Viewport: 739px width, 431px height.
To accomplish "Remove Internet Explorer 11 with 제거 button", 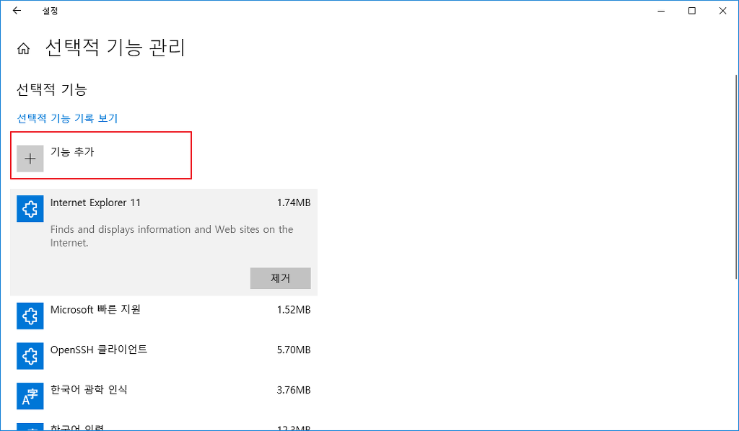I will pyautogui.click(x=281, y=278).
